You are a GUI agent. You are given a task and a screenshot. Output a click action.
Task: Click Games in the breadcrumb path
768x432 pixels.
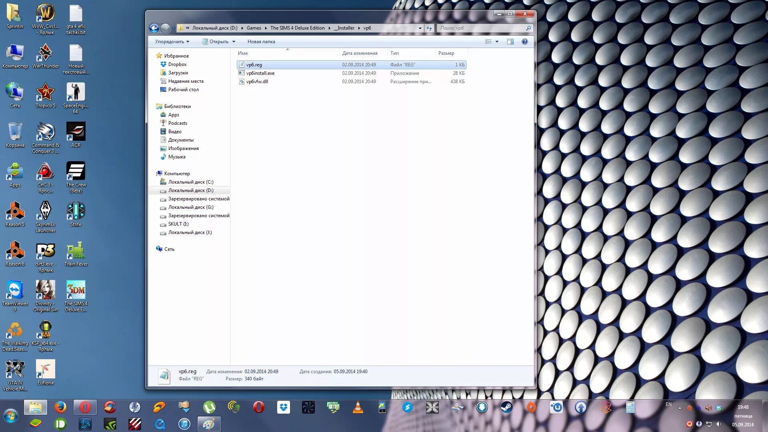pos(254,28)
